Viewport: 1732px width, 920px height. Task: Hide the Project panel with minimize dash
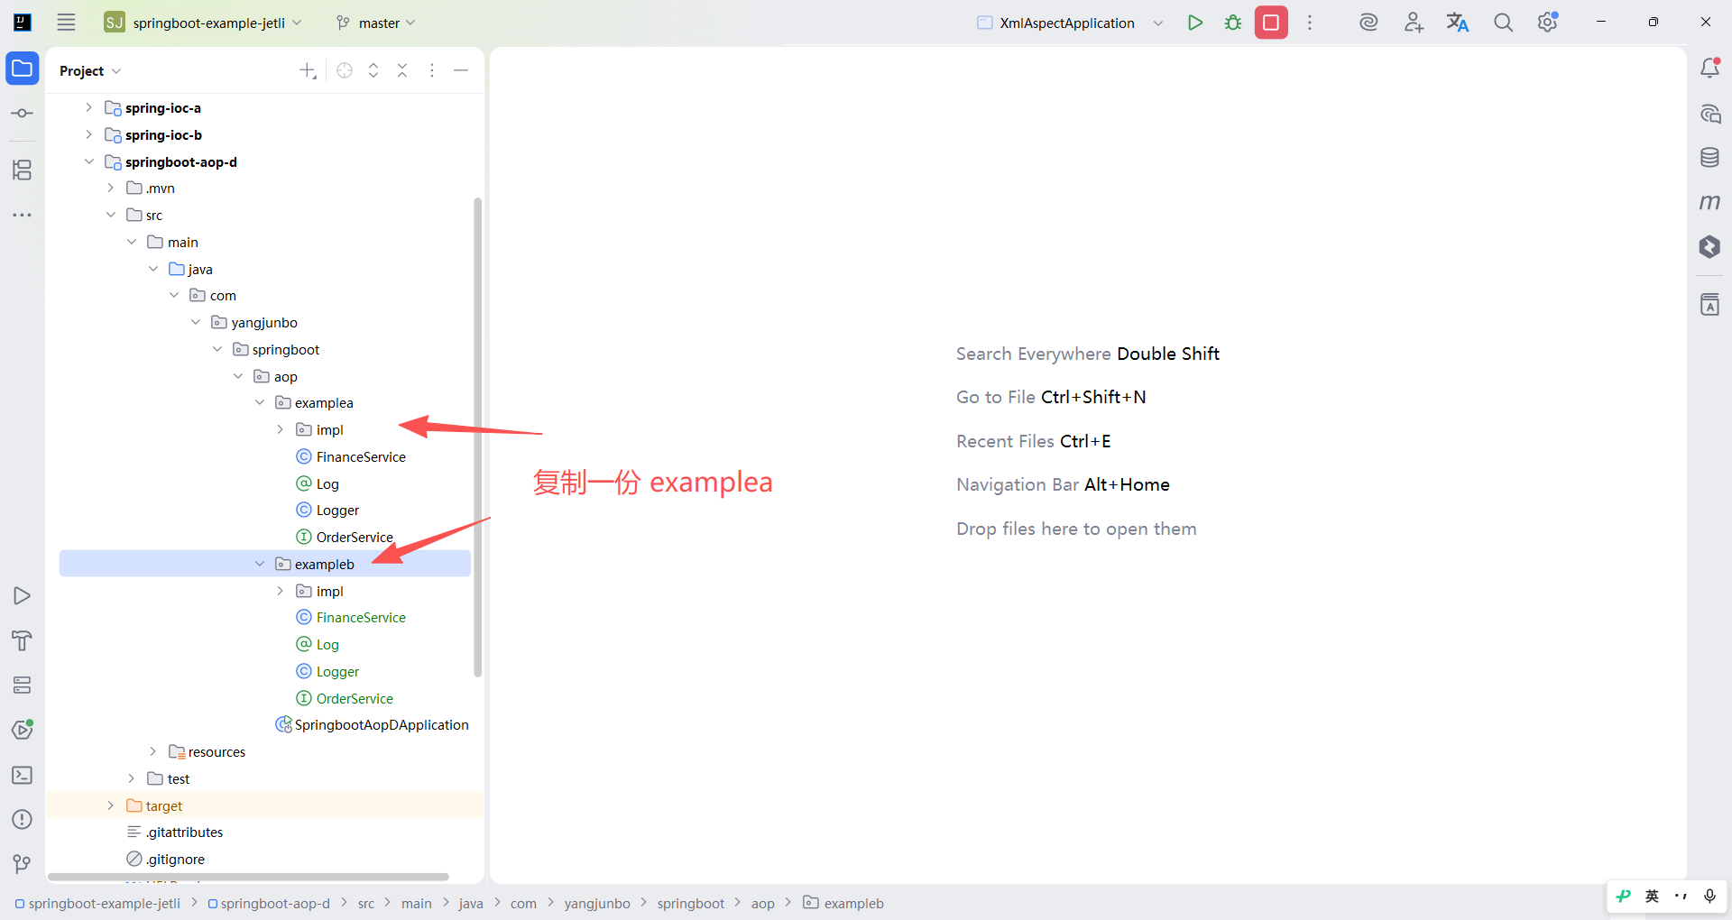[461, 70]
